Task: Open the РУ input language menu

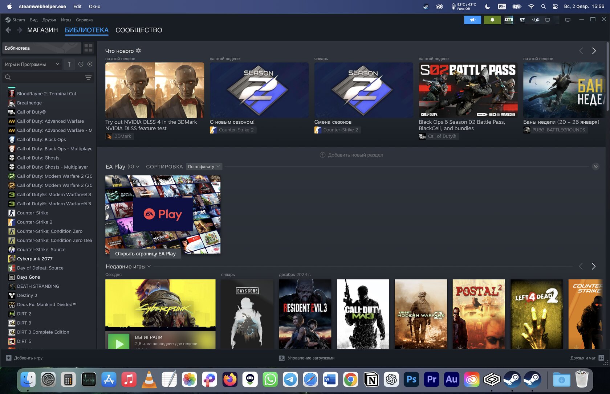Action: 502,7
